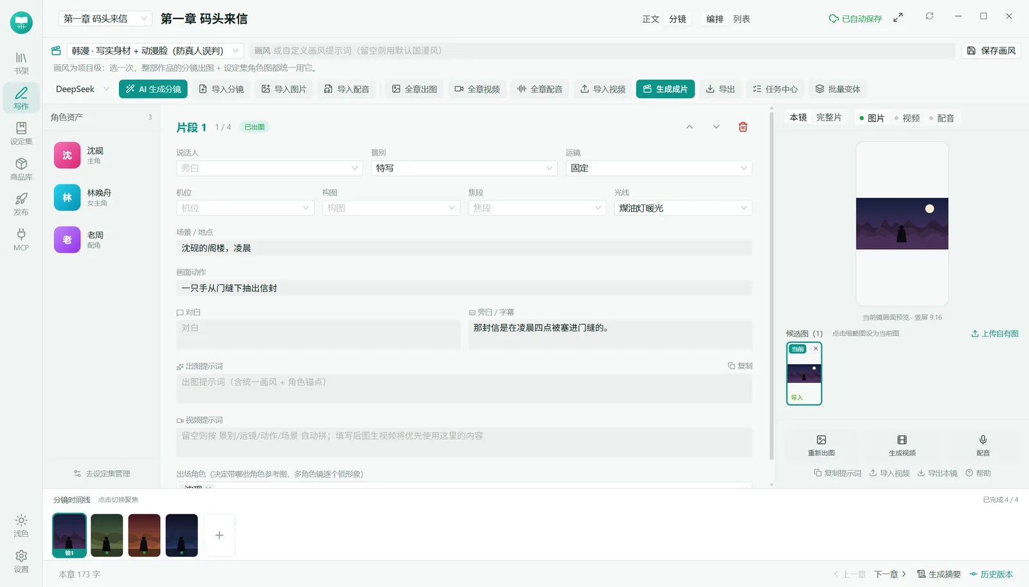Click the AI 生成分镜 button
Screen dimensions: 1029x587
pyautogui.click(x=153, y=89)
